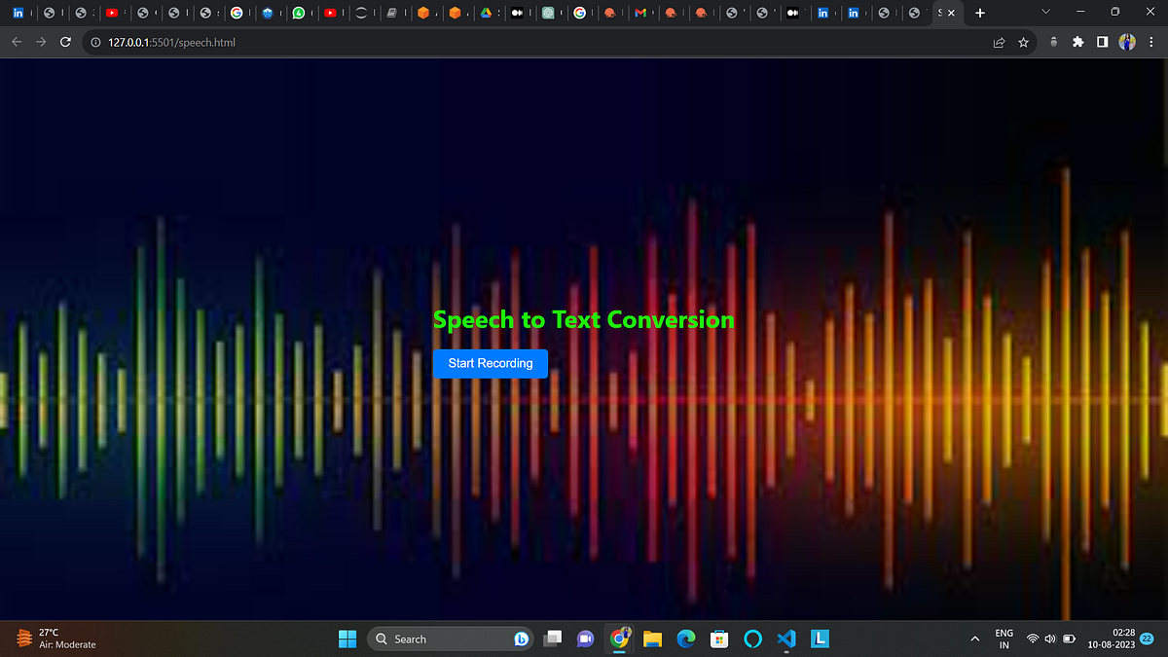Expand hidden icons in the system tray
1168x657 pixels.
(974, 639)
